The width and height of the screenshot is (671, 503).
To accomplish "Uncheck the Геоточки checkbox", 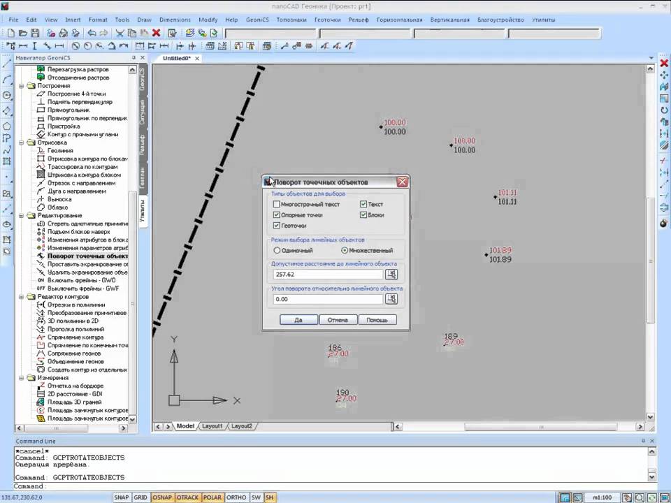I will pyautogui.click(x=277, y=226).
